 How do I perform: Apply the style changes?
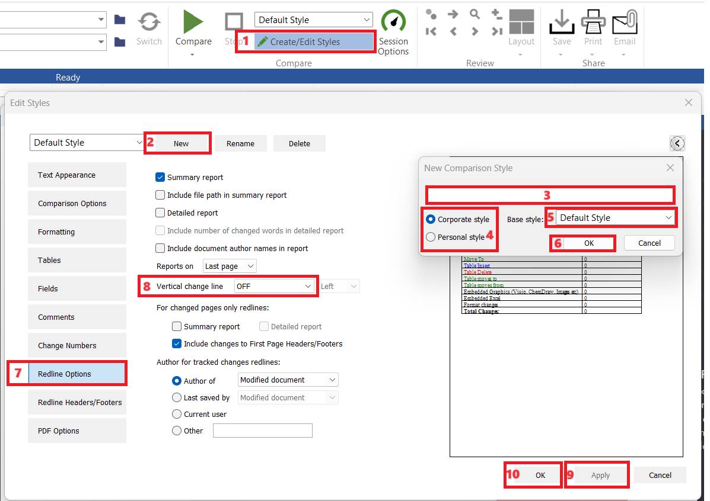click(x=600, y=474)
